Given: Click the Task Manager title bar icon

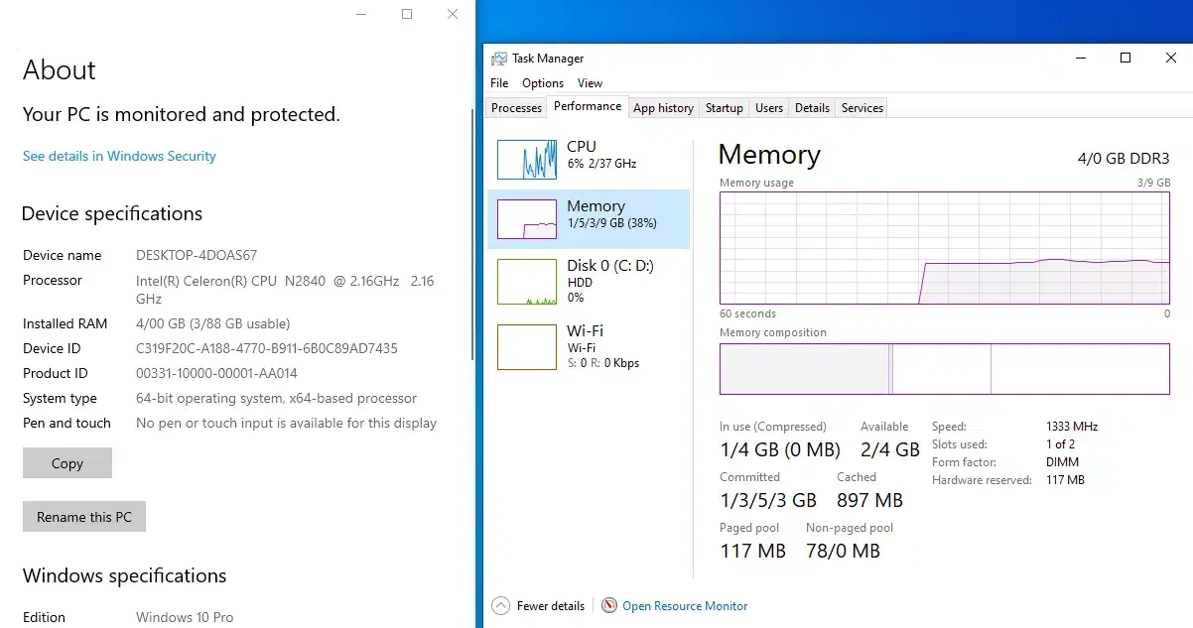Looking at the screenshot, I should click(x=499, y=59).
